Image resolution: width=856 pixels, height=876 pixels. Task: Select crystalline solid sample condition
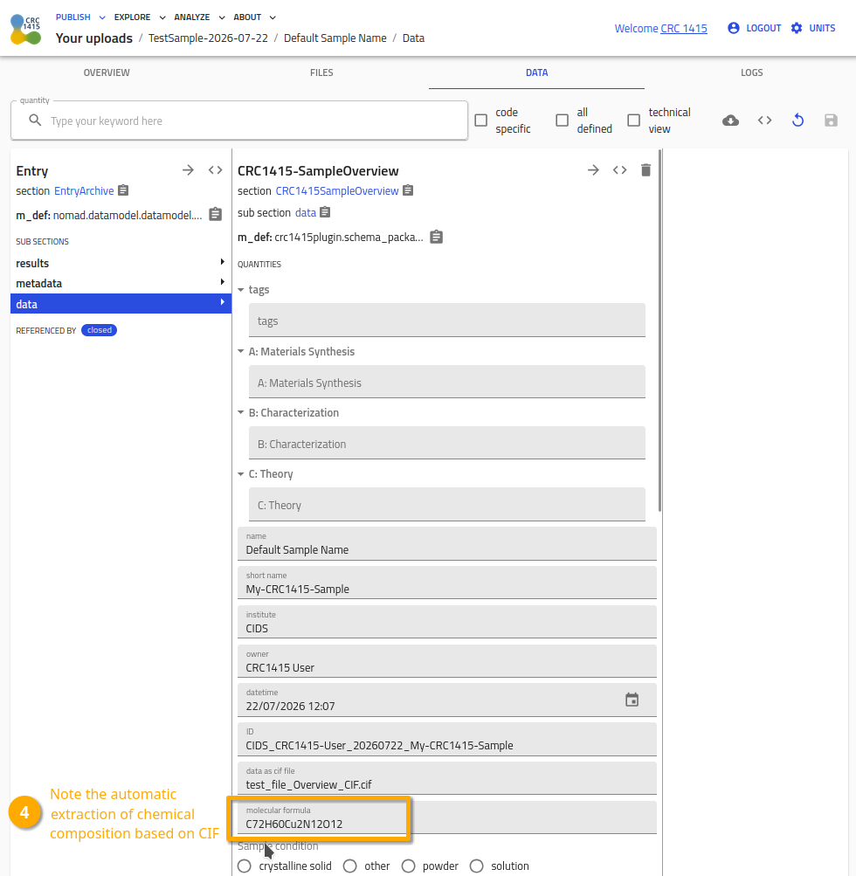(245, 866)
